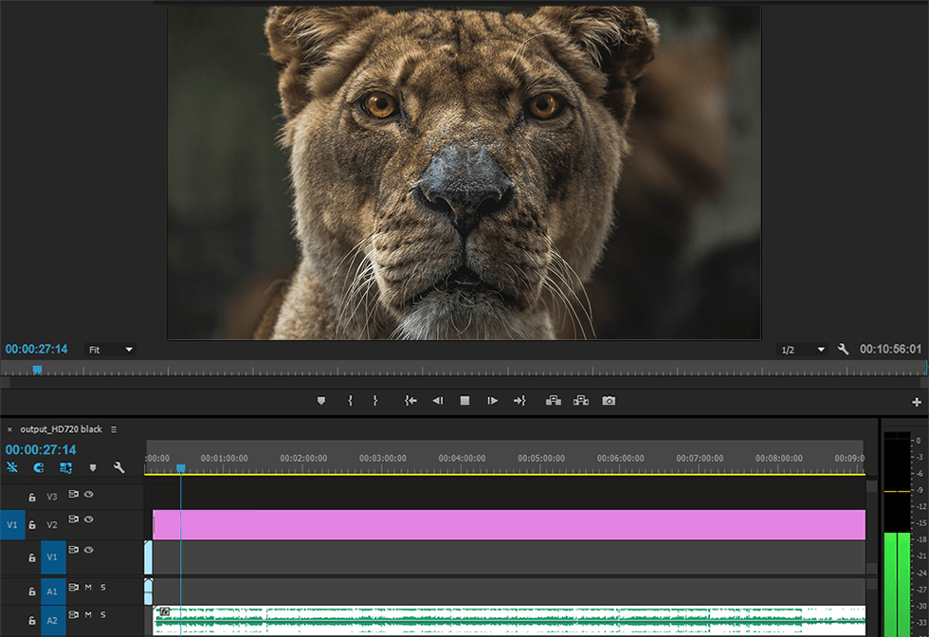The height and width of the screenshot is (637, 929).
Task: Step back one frame
Action: pos(438,401)
